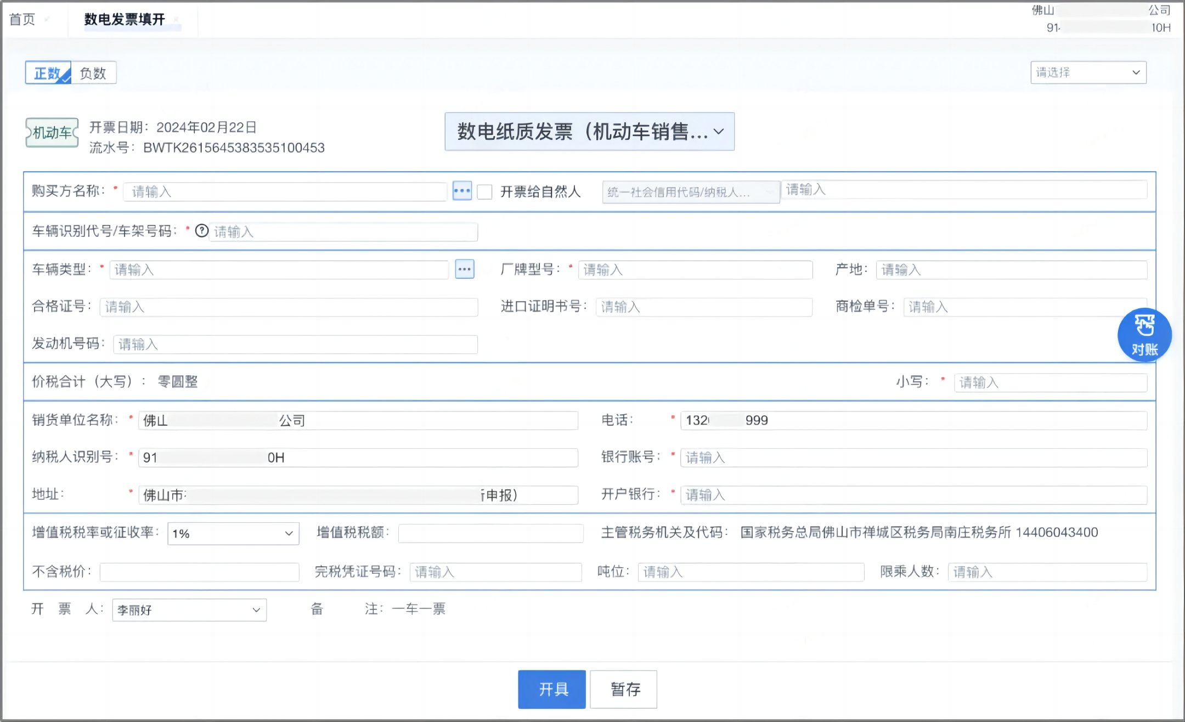
Task: Focus the 购买方名称 input field
Action: (x=285, y=191)
